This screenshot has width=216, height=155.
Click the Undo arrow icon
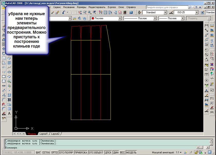pos(64,12)
